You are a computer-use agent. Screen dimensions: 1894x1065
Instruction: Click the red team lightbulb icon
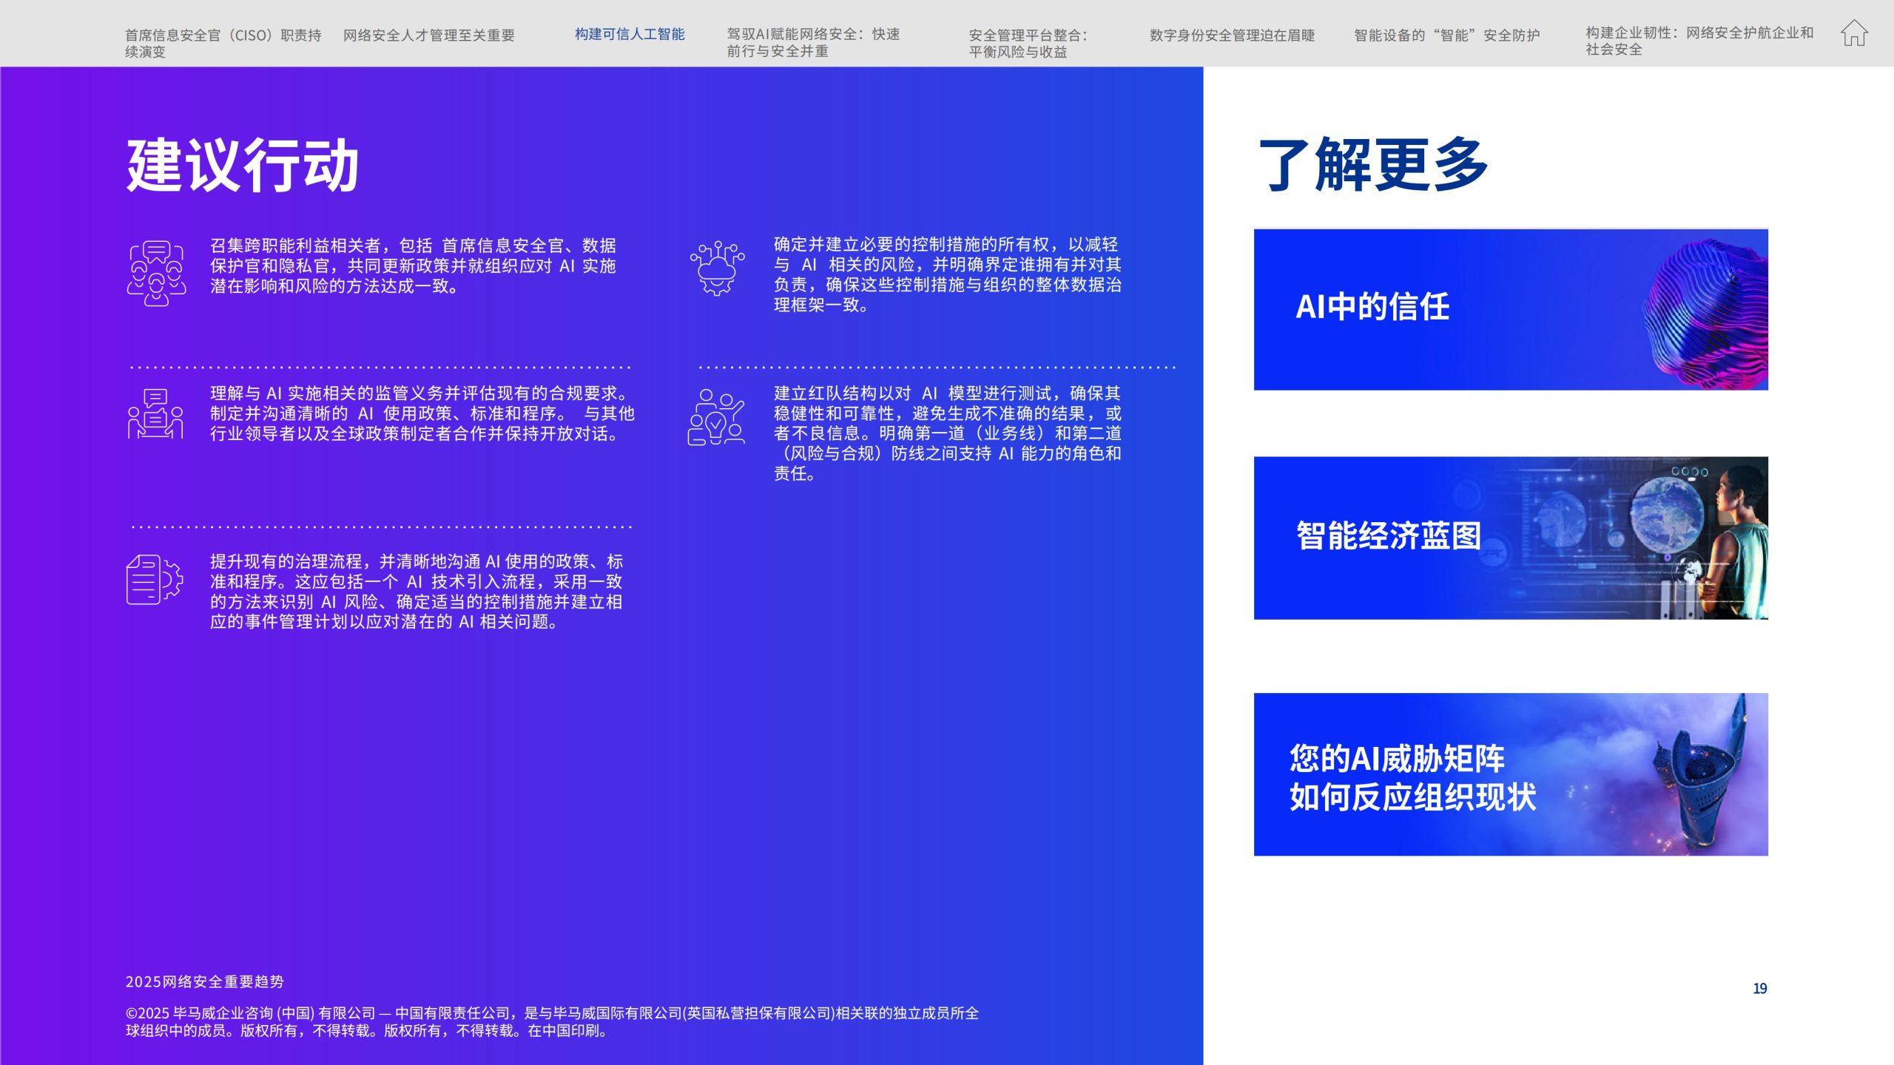(716, 417)
